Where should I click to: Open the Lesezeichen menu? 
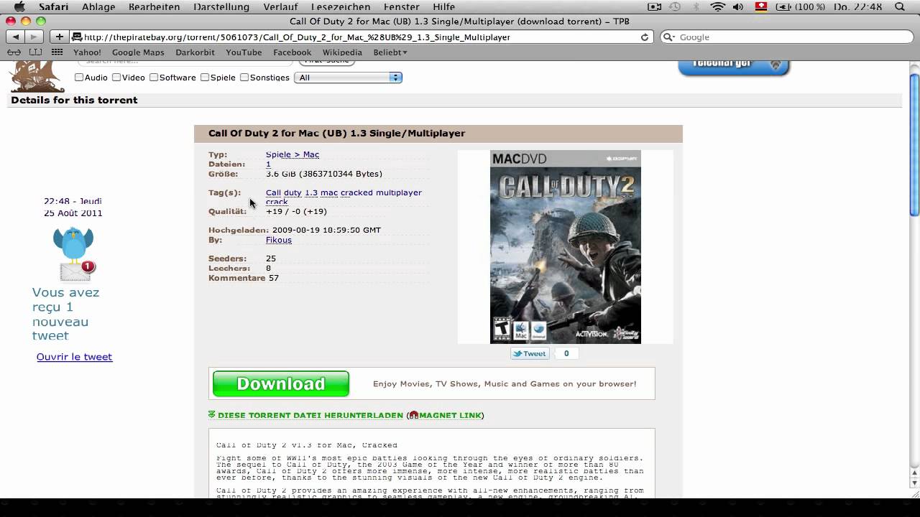click(x=341, y=6)
